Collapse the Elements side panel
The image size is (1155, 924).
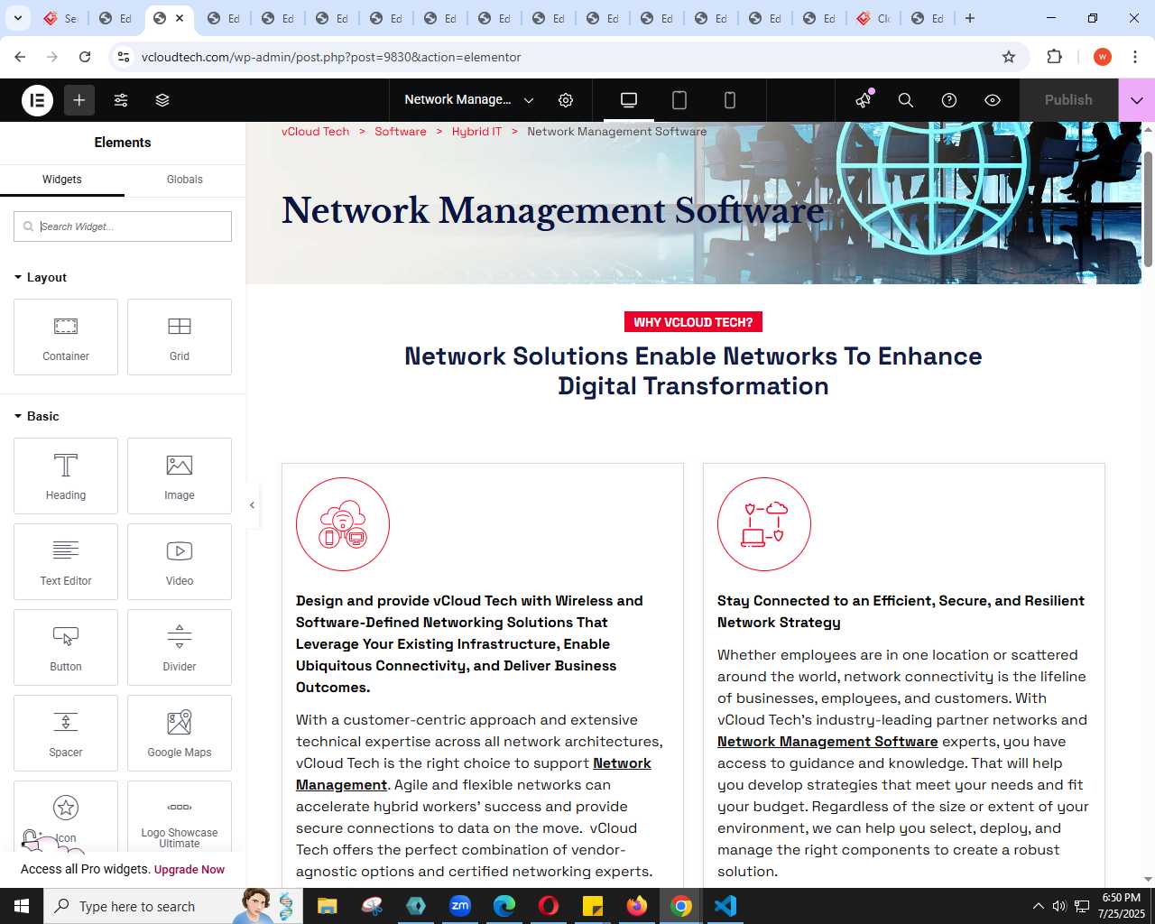pos(253,505)
